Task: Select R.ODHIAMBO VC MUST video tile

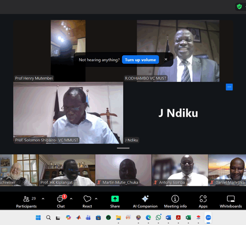Action: pyautogui.click(x=178, y=51)
